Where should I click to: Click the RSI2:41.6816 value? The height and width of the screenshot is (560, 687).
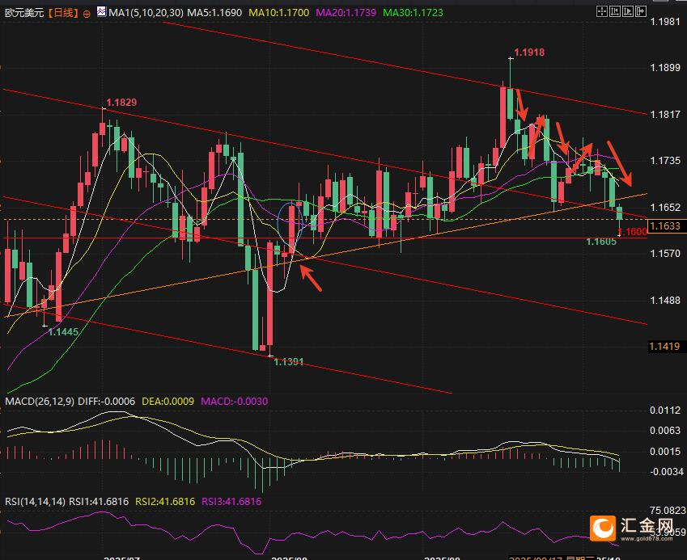point(165,501)
